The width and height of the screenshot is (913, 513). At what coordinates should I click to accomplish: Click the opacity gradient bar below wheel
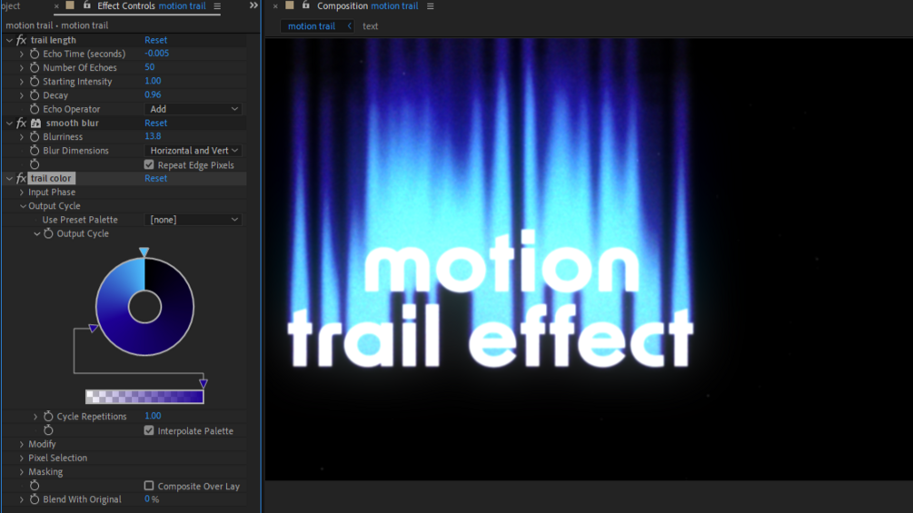tap(144, 397)
